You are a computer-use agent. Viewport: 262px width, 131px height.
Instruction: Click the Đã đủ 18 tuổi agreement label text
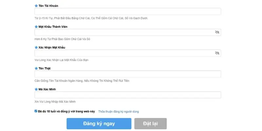[66, 111]
